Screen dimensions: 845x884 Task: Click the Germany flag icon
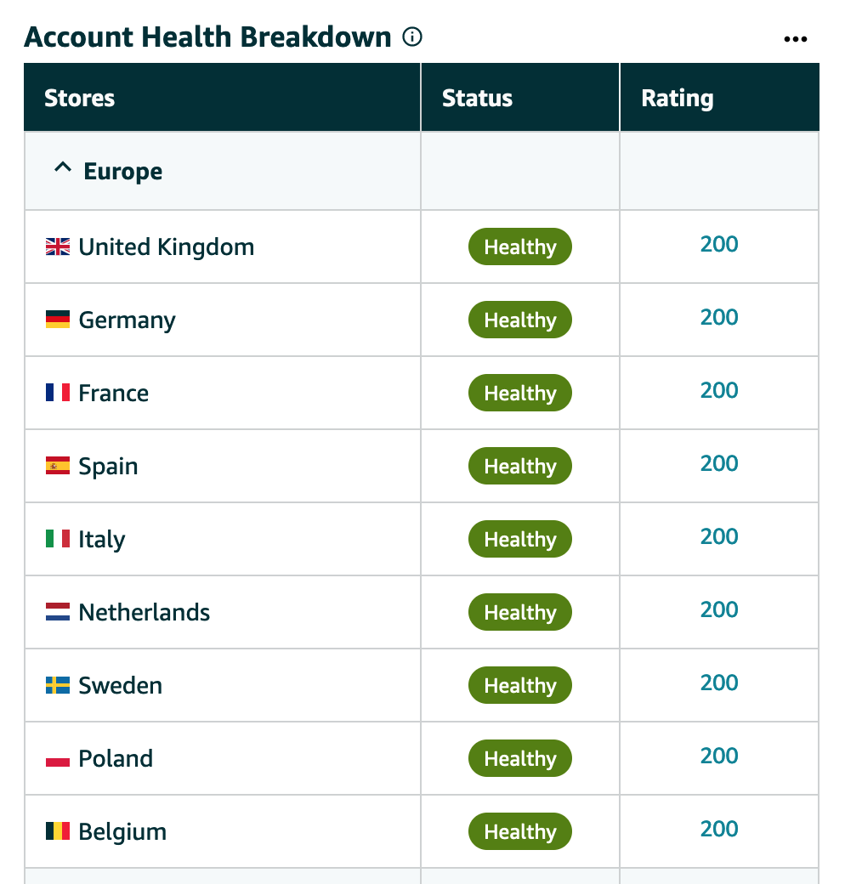pos(58,319)
